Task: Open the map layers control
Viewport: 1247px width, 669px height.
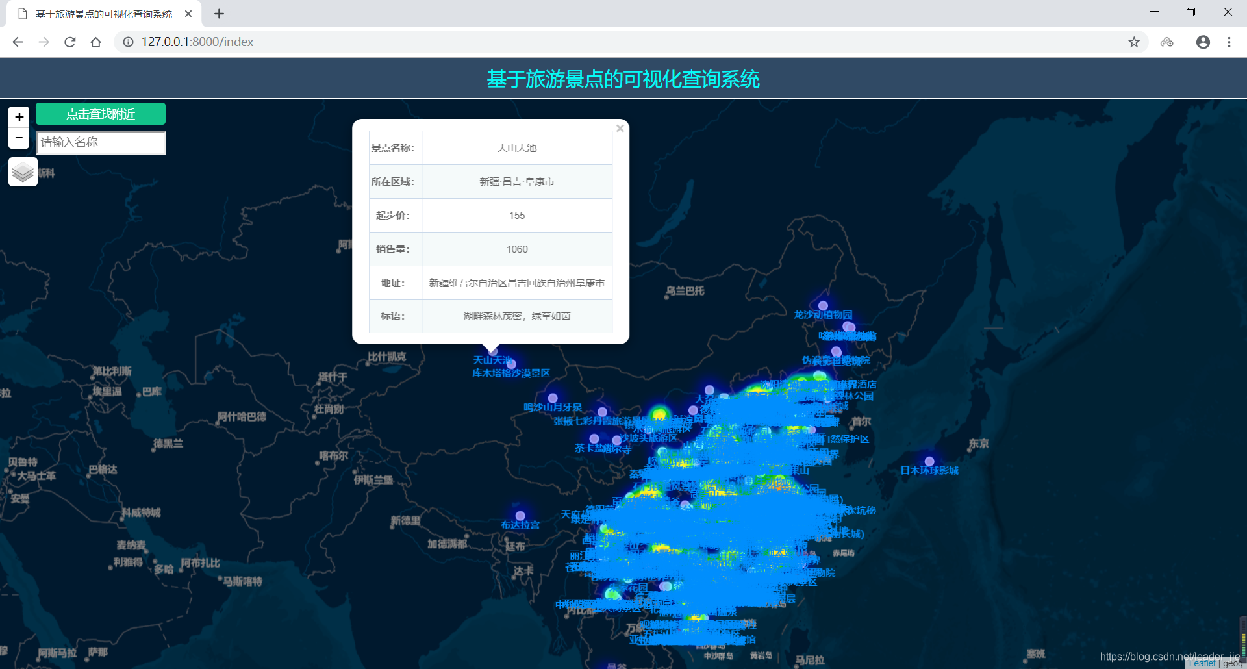Action: [23, 172]
